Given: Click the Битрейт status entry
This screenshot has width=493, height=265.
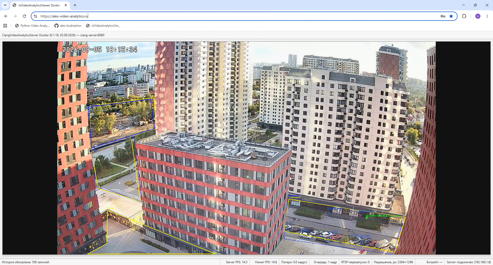Looking at the screenshot, I should [435, 262].
